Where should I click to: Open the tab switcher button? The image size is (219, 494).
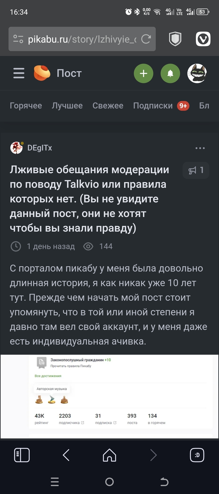tap(197, 455)
